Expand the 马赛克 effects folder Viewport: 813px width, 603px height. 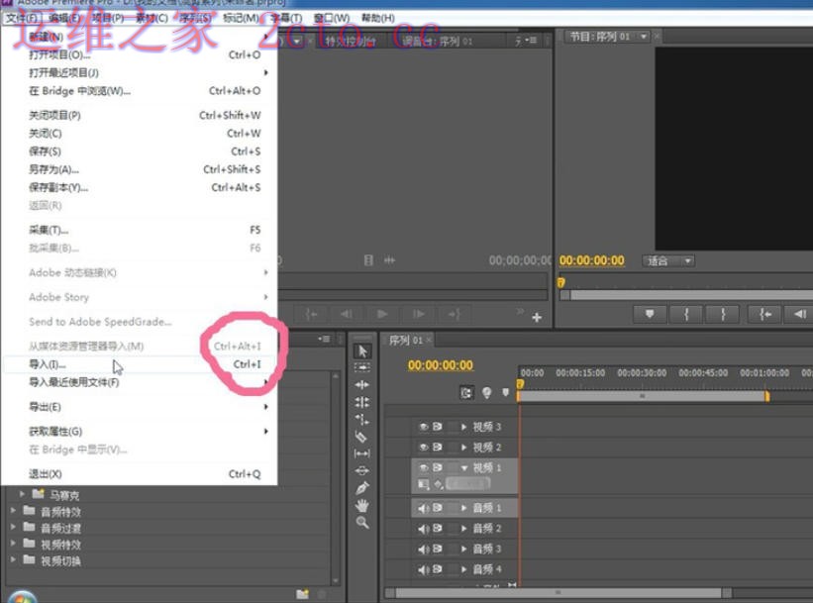point(22,494)
